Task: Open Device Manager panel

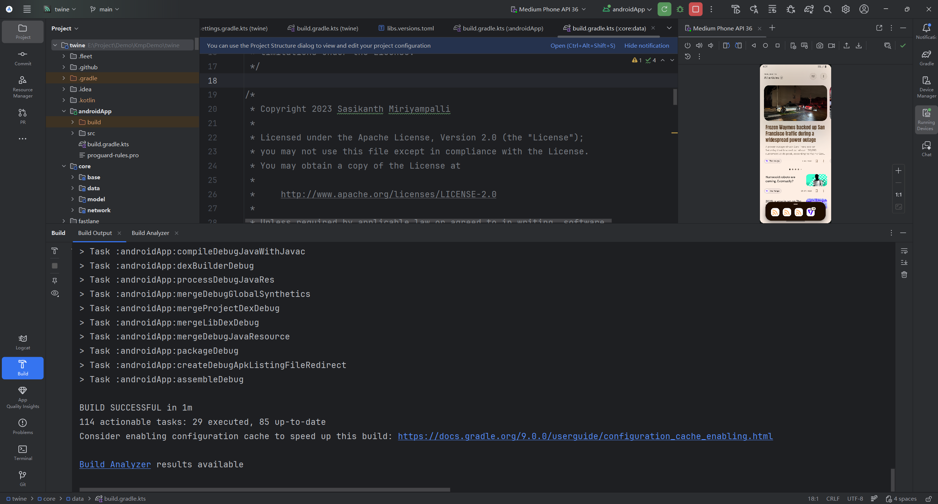Action: coord(926,87)
